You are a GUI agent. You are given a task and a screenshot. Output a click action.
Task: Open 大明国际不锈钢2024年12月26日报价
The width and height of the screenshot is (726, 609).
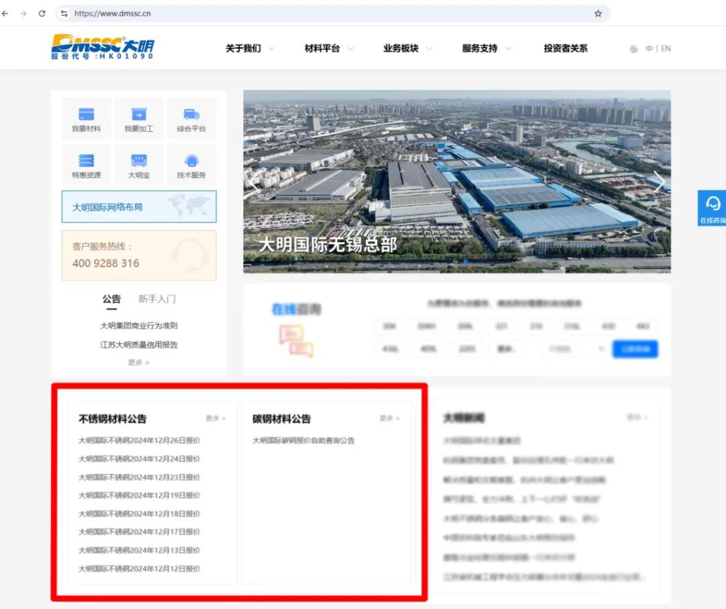139,440
